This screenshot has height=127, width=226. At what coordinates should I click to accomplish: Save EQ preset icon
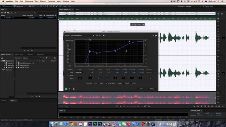click(x=97, y=35)
